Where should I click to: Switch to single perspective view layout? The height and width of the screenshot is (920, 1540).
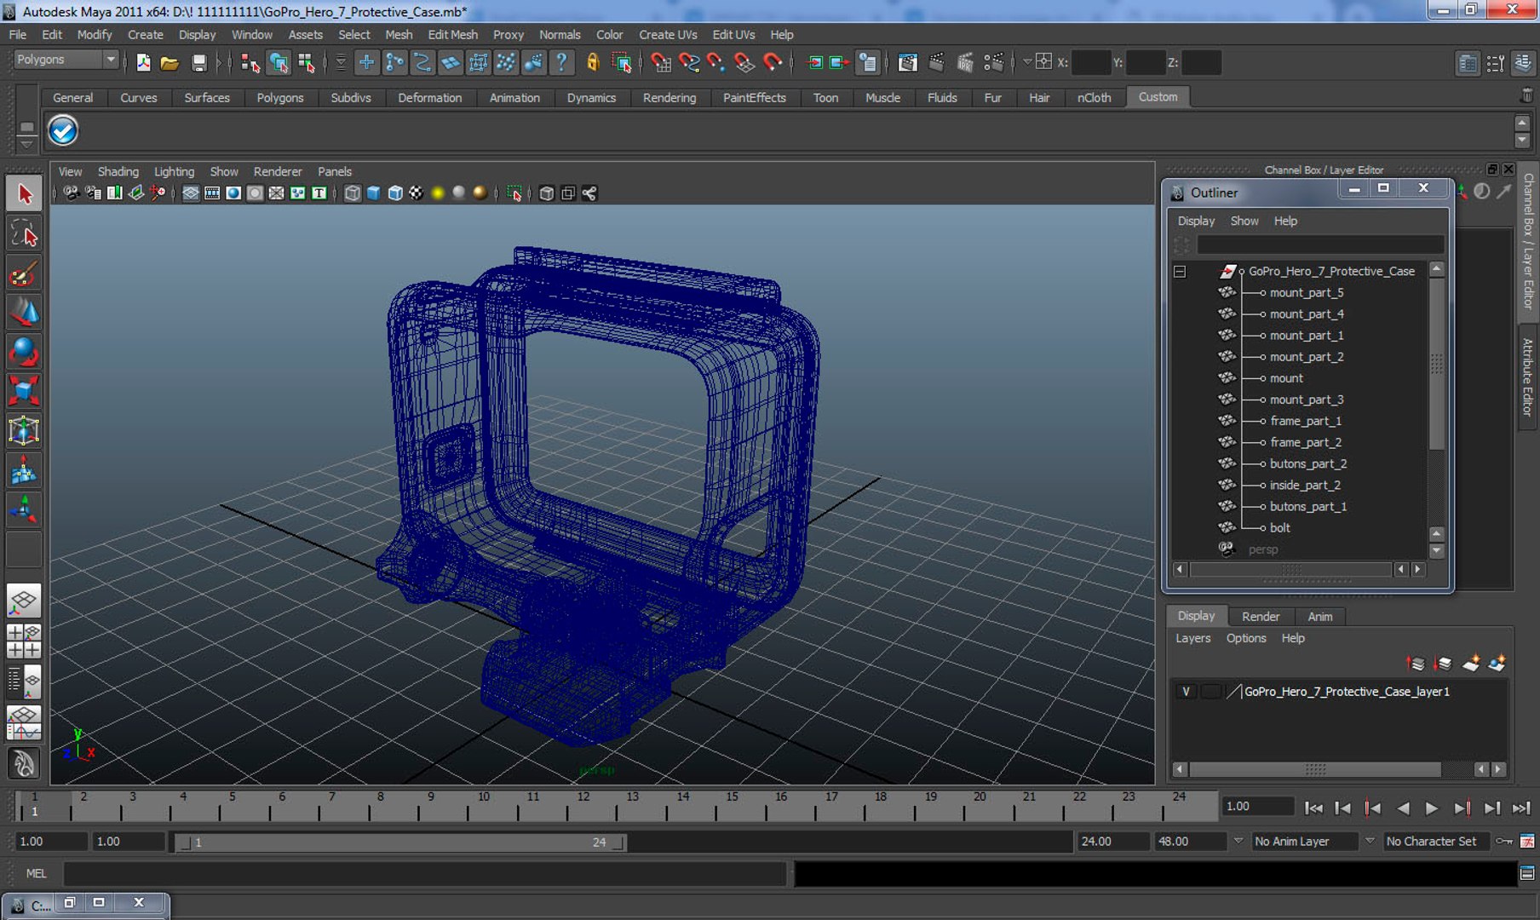(24, 601)
